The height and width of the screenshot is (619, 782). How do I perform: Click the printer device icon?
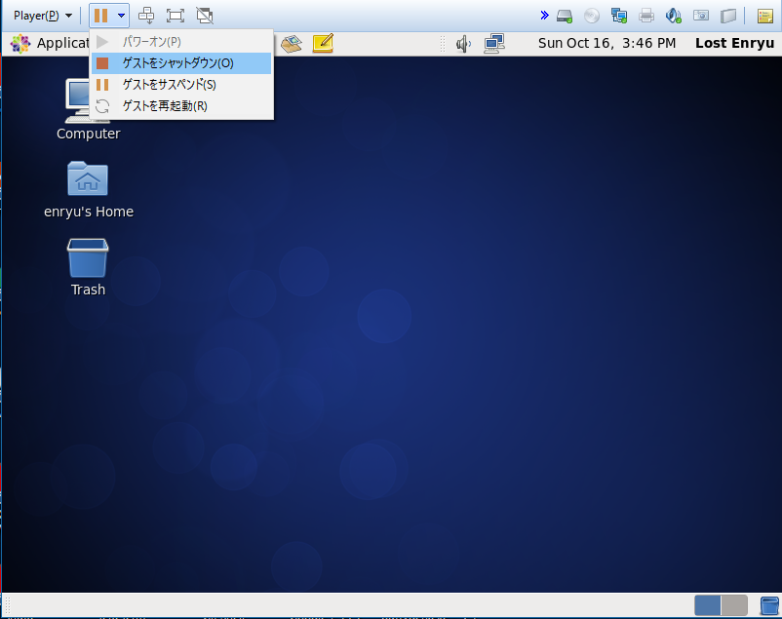pos(646,16)
